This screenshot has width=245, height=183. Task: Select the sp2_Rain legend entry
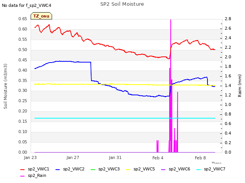(x=33, y=175)
